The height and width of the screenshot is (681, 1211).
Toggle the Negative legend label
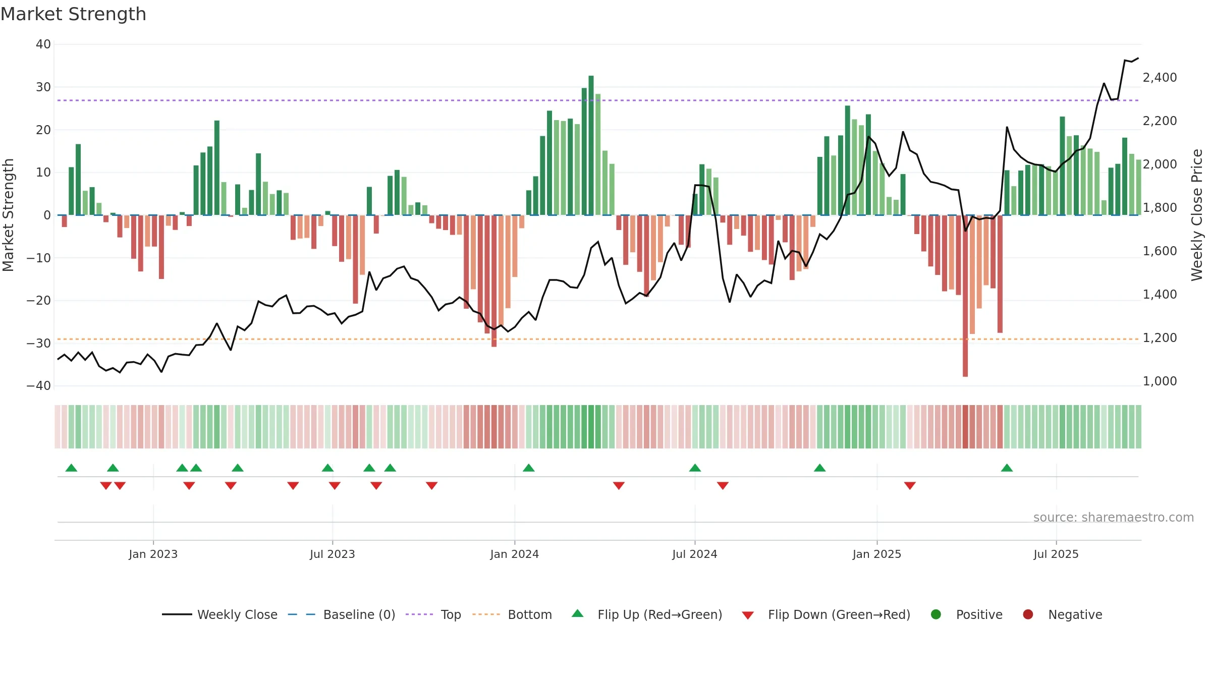point(1075,614)
